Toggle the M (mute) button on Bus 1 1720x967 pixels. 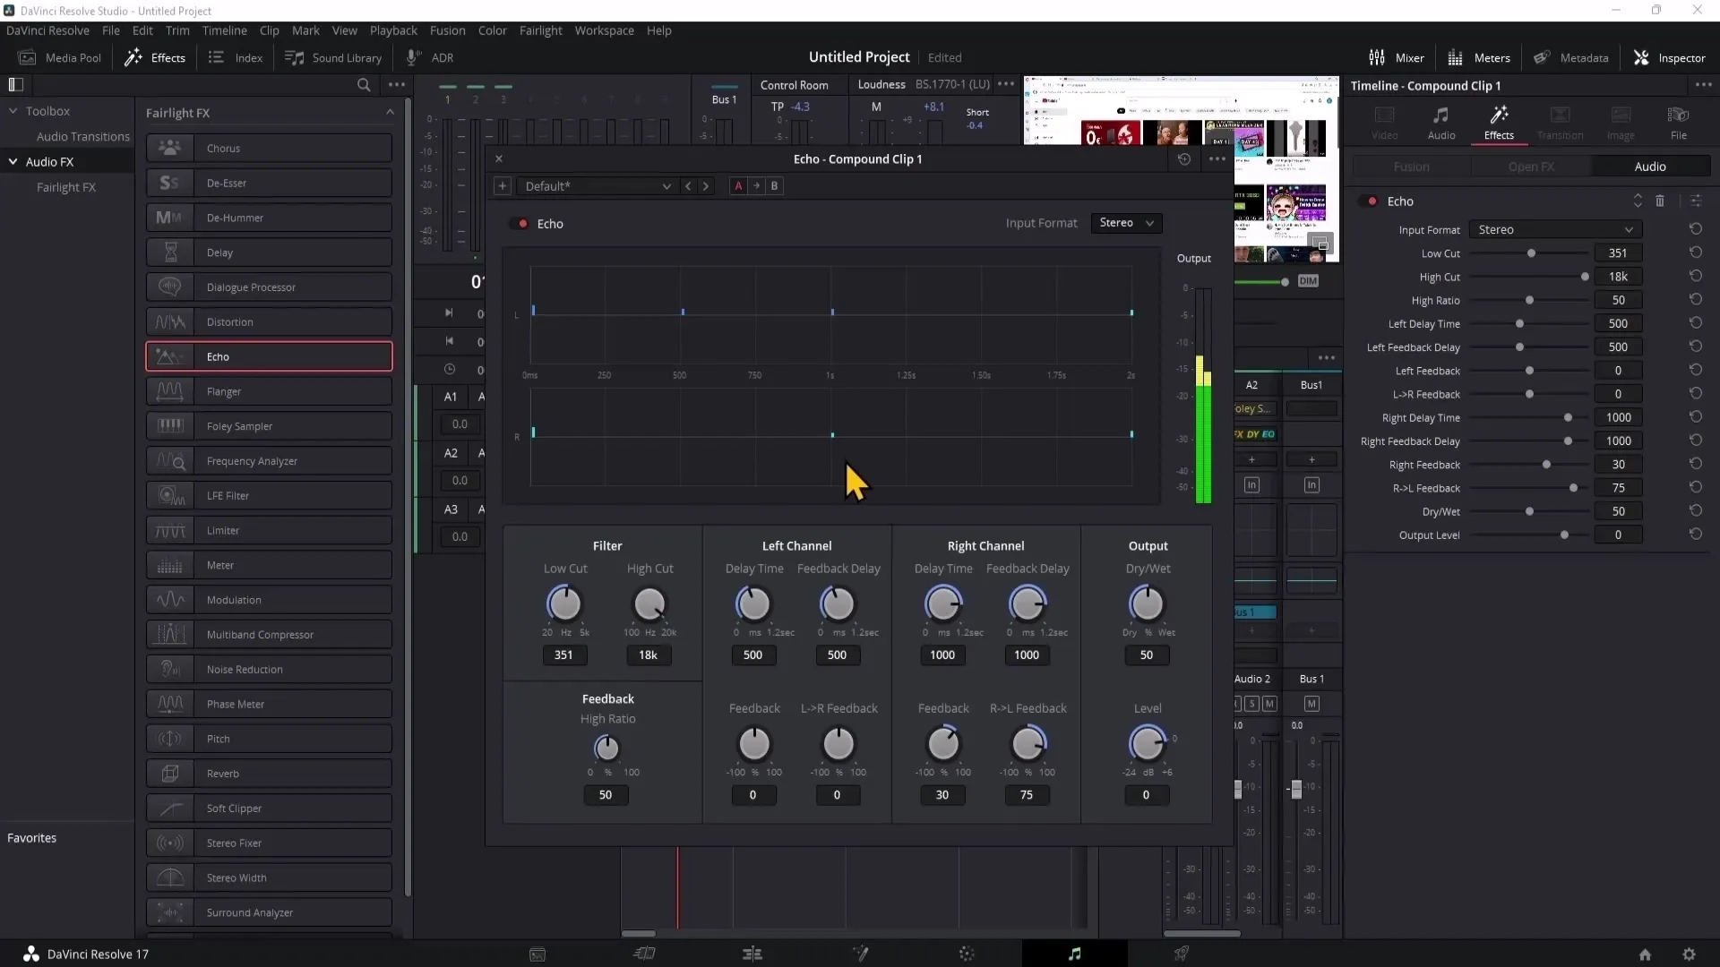click(1312, 704)
